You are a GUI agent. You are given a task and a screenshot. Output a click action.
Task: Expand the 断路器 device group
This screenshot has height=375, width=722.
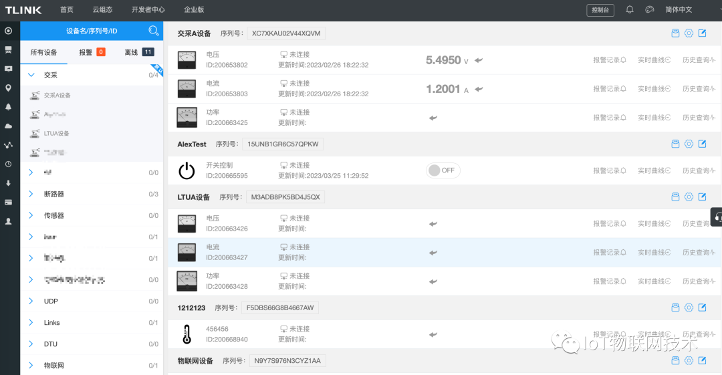click(31, 194)
